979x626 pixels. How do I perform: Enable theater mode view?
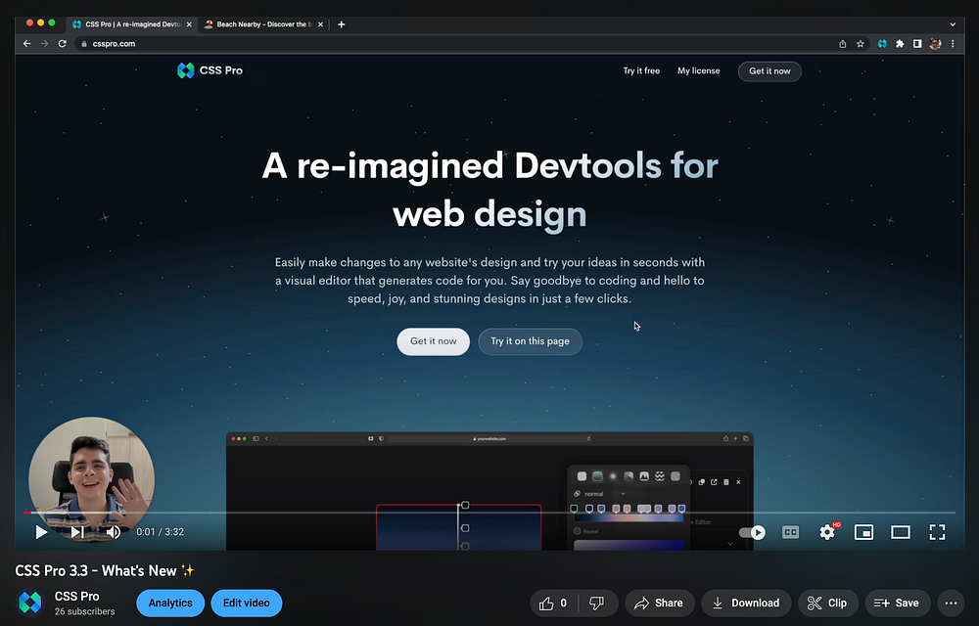point(901,532)
